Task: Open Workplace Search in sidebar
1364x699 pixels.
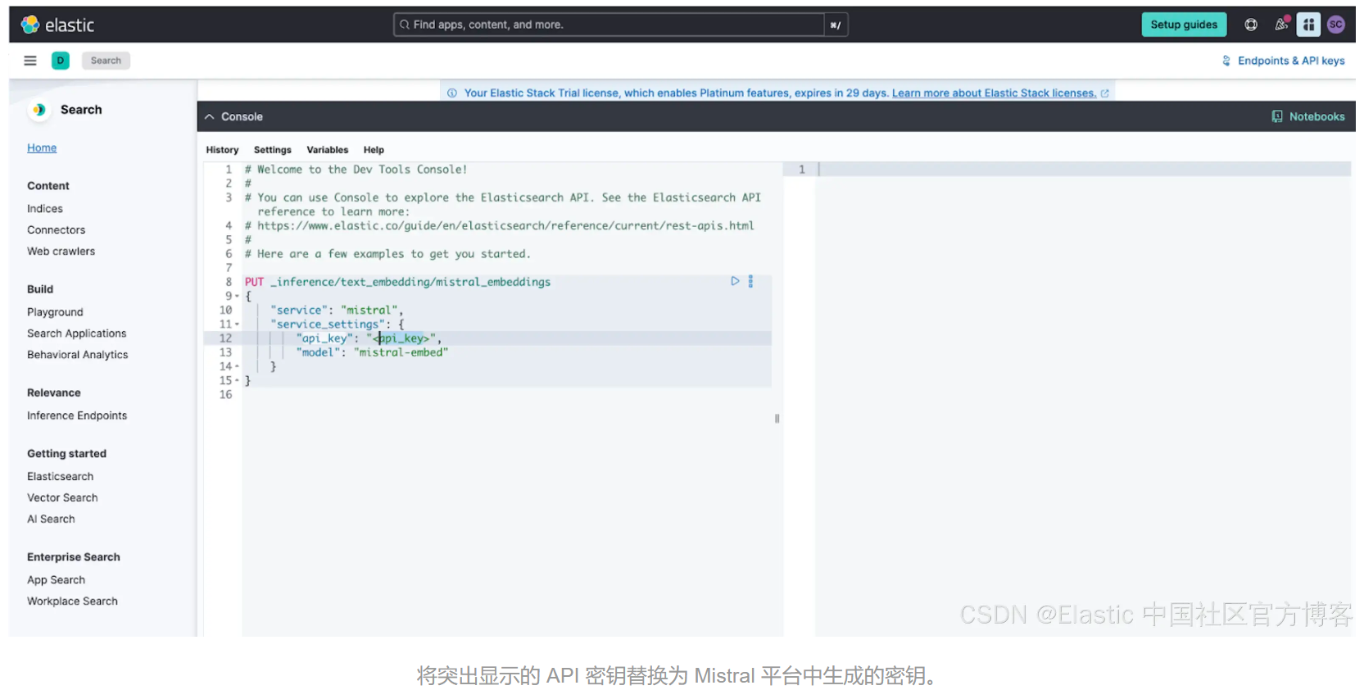Action: 72,601
